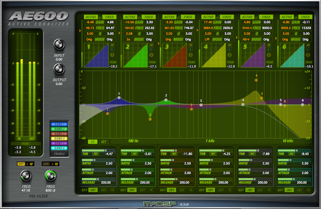Image resolution: width=321 pixels, height=209 pixels.
Task: Solo band 5 with its S button
Action: 269,55
